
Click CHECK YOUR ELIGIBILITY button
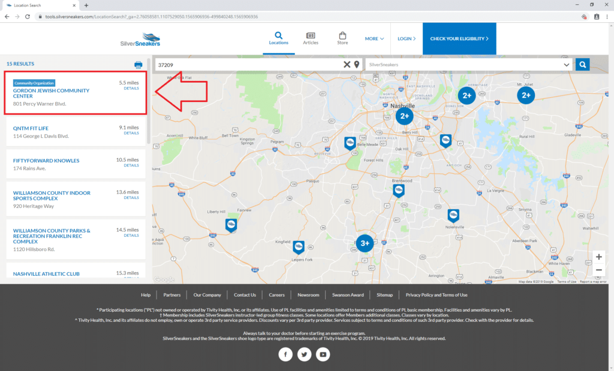coord(459,38)
